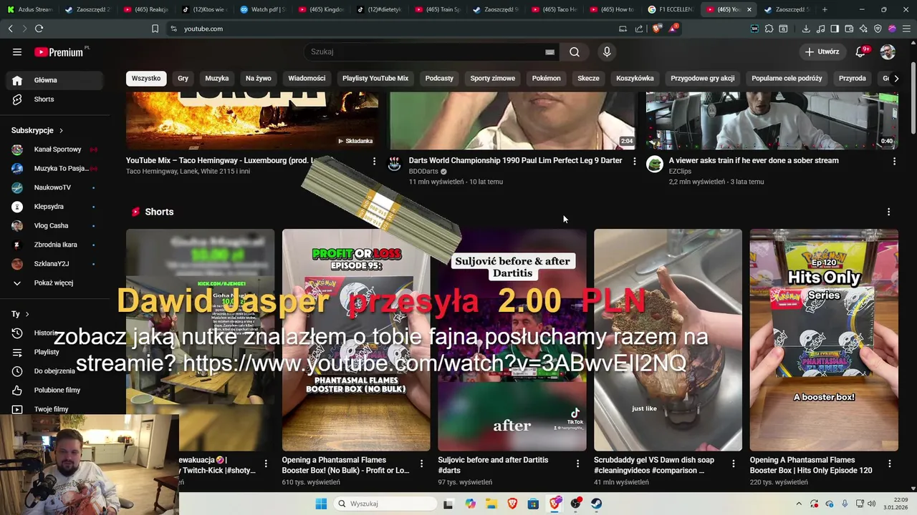This screenshot has height=515, width=917.
Task: Click the YouTube Premium logo
Action: (59, 52)
